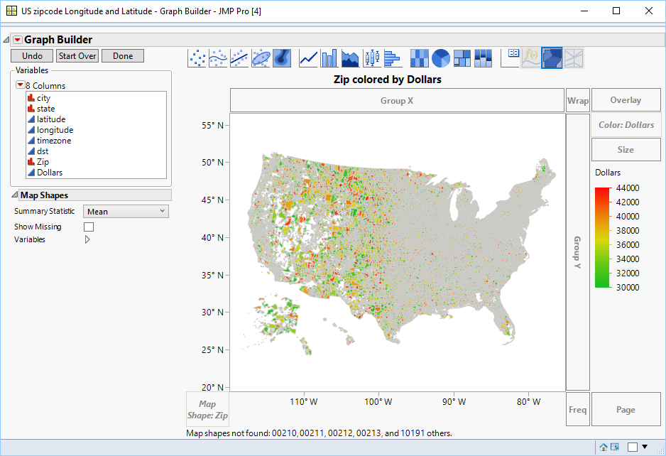
Task: Select the Box Plot element icon
Action: pos(371,58)
